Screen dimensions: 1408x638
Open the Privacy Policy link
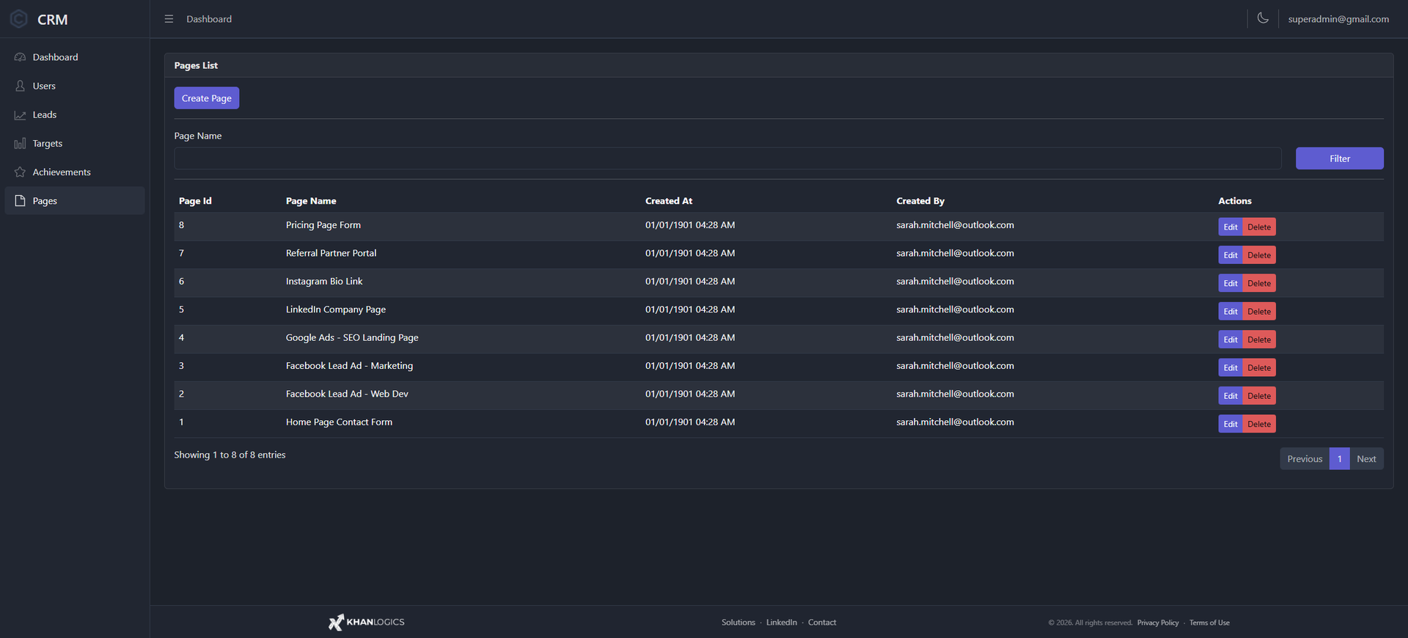[x=1158, y=623]
